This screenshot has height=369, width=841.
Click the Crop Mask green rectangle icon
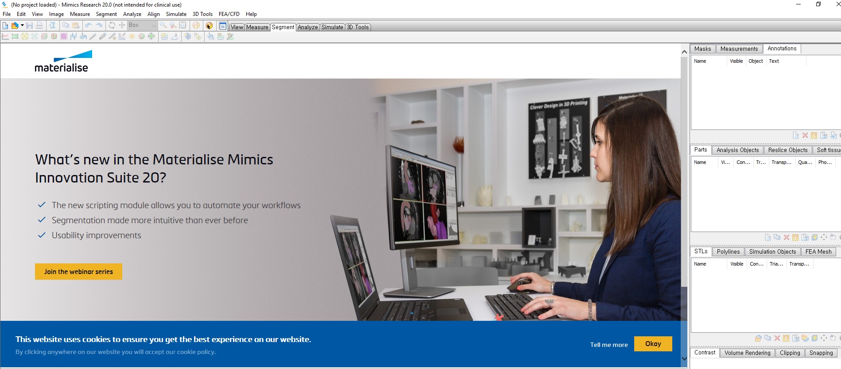[15, 37]
